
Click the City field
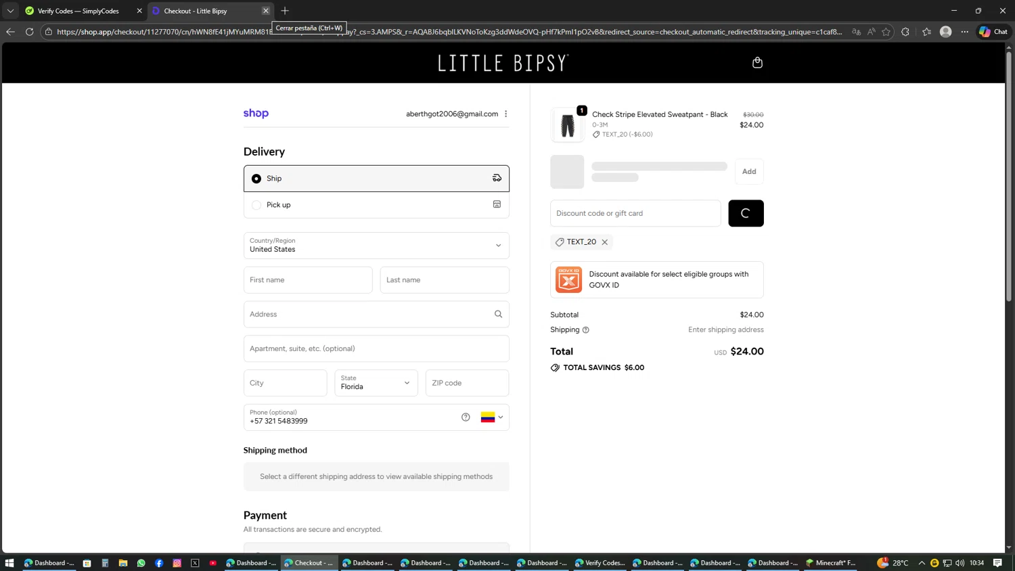point(286,383)
